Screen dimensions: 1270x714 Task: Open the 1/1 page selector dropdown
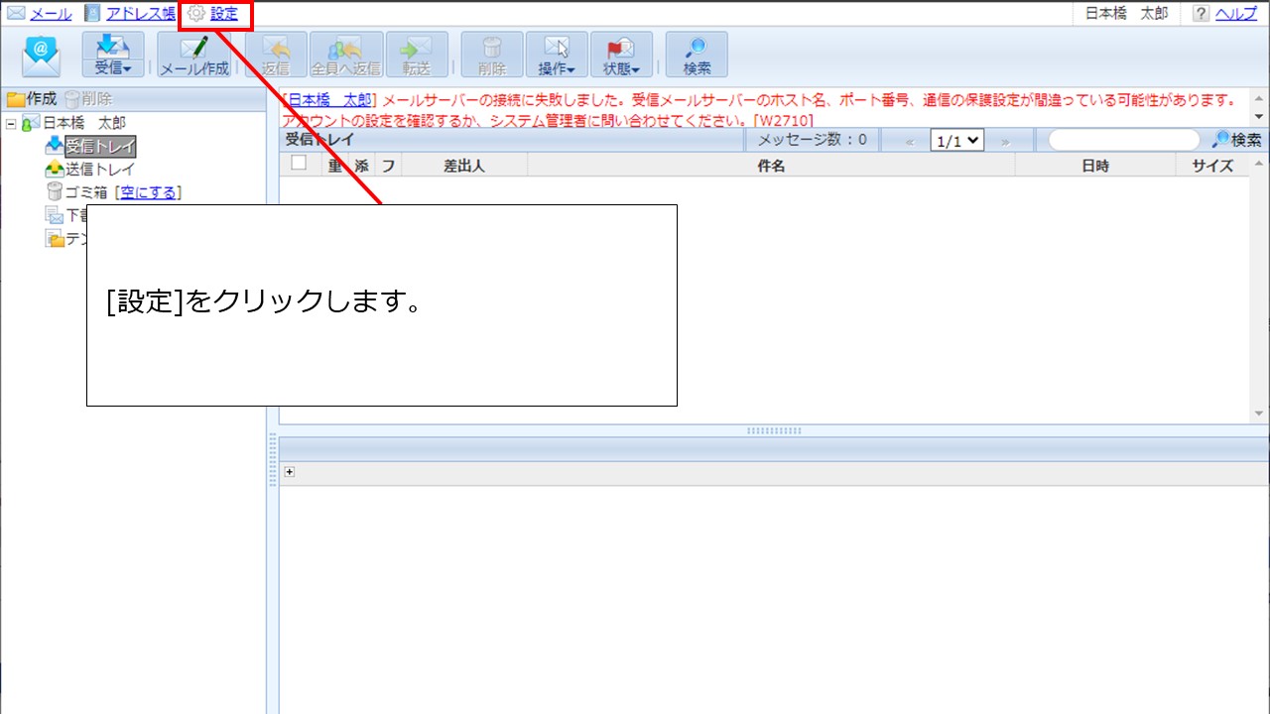pos(956,141)
